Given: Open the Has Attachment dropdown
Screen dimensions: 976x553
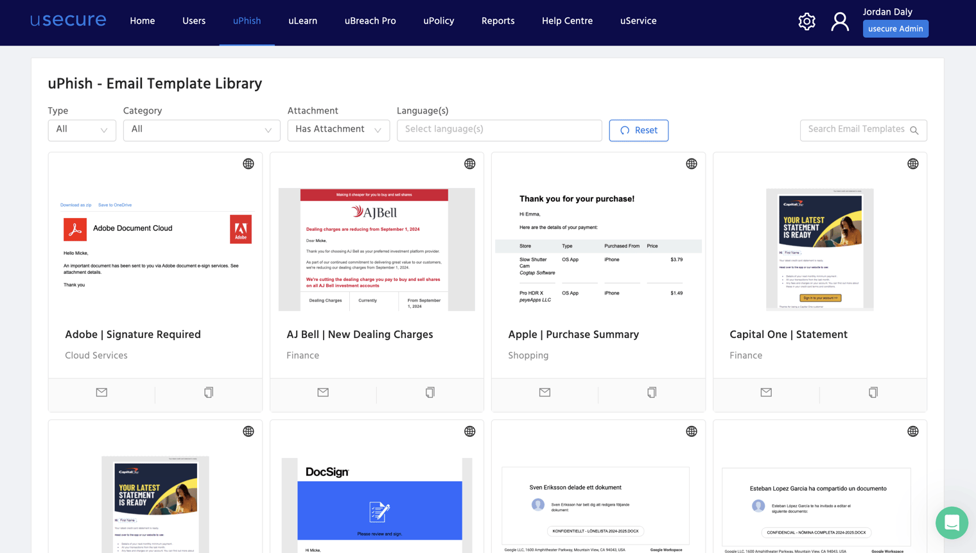Looking at the screenshot, I should pos(338,130).
